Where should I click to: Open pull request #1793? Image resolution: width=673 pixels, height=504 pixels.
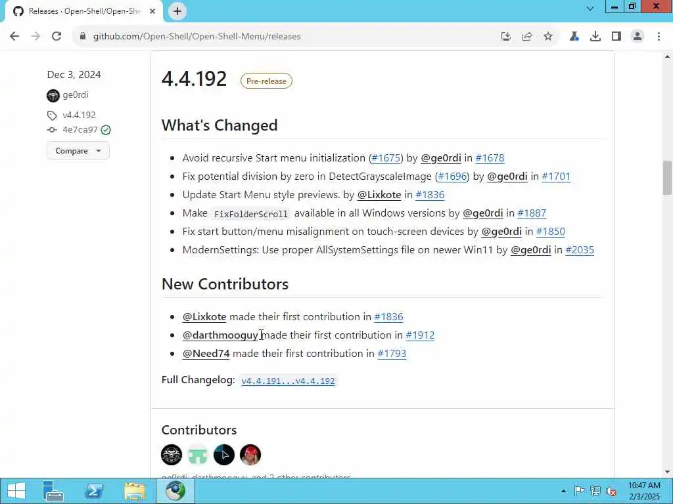pos(392,354)
